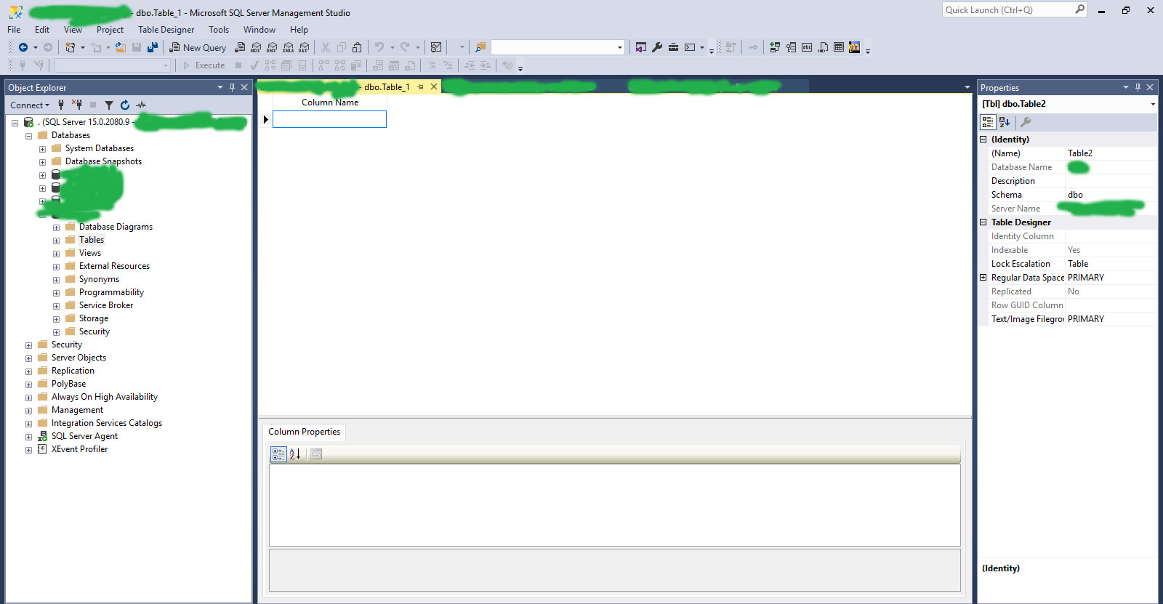Screen dimensions: 1163x604
Task: Expand the Regular Data Space property
Action: coord(983,278)
